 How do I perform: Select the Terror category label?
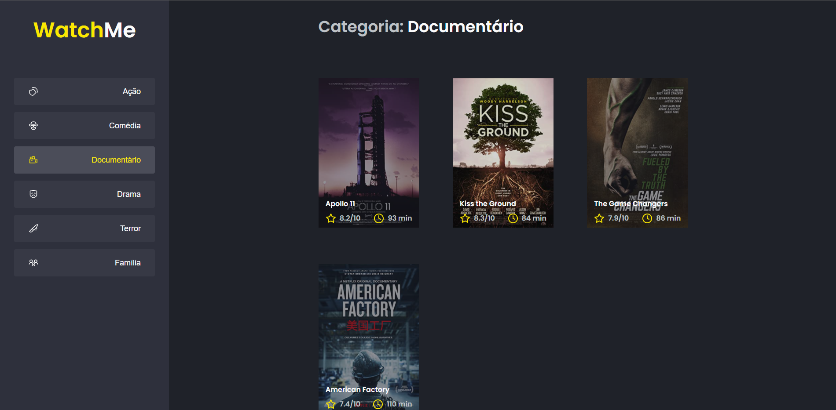pos(130,229)
